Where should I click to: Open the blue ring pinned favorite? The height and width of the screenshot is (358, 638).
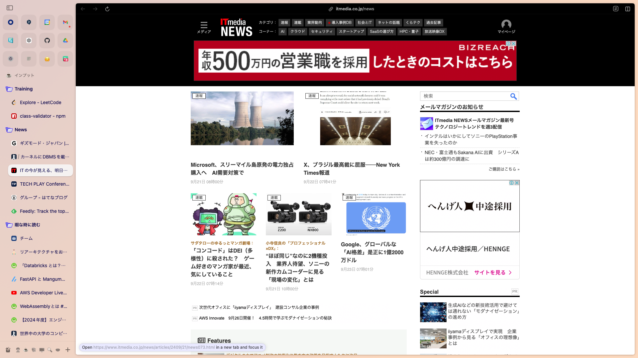point(11,22)
